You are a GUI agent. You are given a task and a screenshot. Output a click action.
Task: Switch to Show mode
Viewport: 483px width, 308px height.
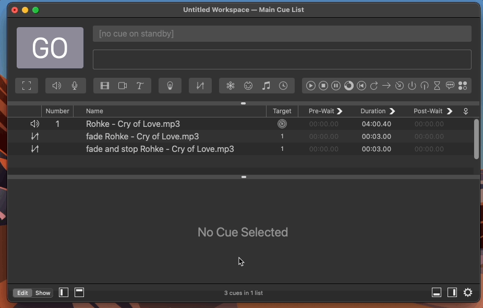[42, 293]
